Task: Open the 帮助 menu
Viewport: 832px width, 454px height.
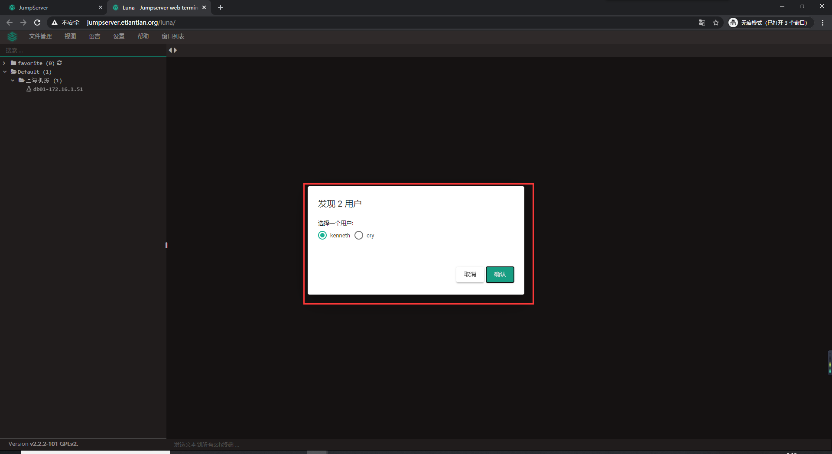Action: click(x=143, y=36)
